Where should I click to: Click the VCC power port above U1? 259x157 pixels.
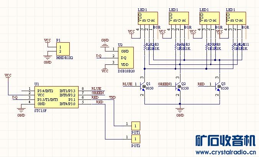(x=8, y=76)
